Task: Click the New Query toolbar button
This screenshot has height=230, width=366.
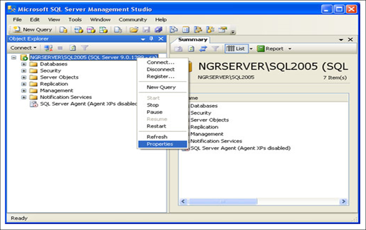Action: pyautogui.click(x=33, y=30)
